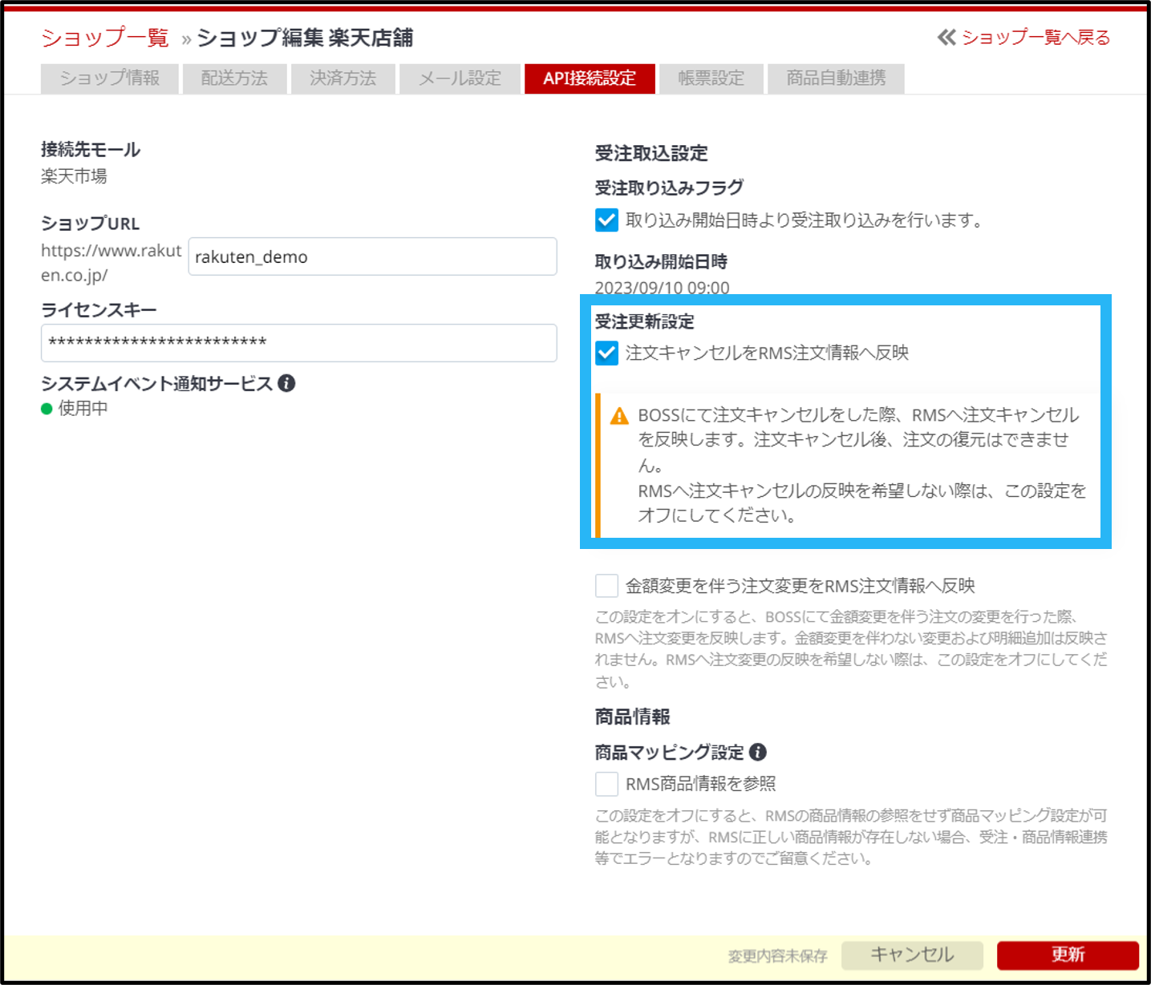Click the active API接続設定 tab
This screenshot has height=985, width=1151.
pyautogui.click(x=590, y=79)
